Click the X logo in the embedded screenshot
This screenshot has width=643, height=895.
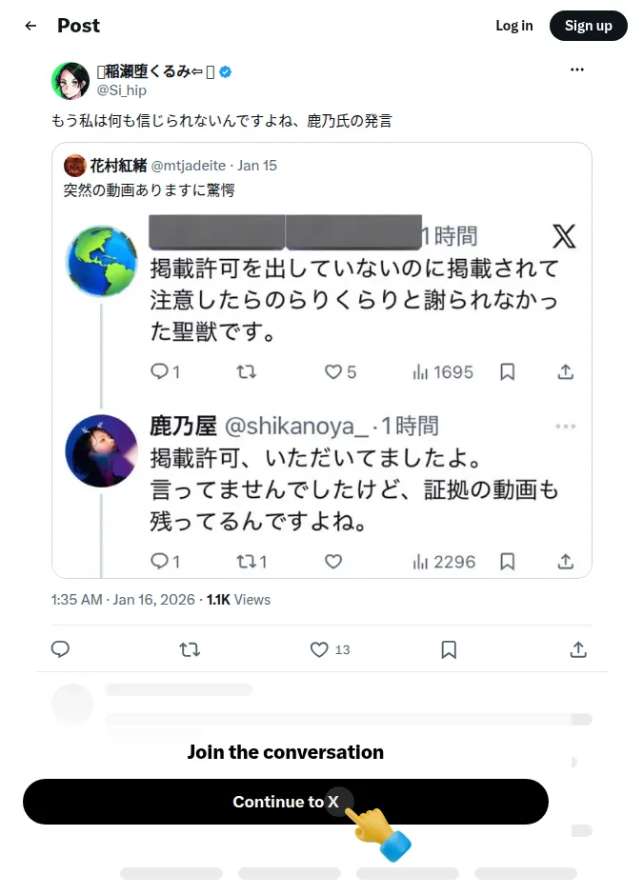pyautogui.click(x=564, y=236)
